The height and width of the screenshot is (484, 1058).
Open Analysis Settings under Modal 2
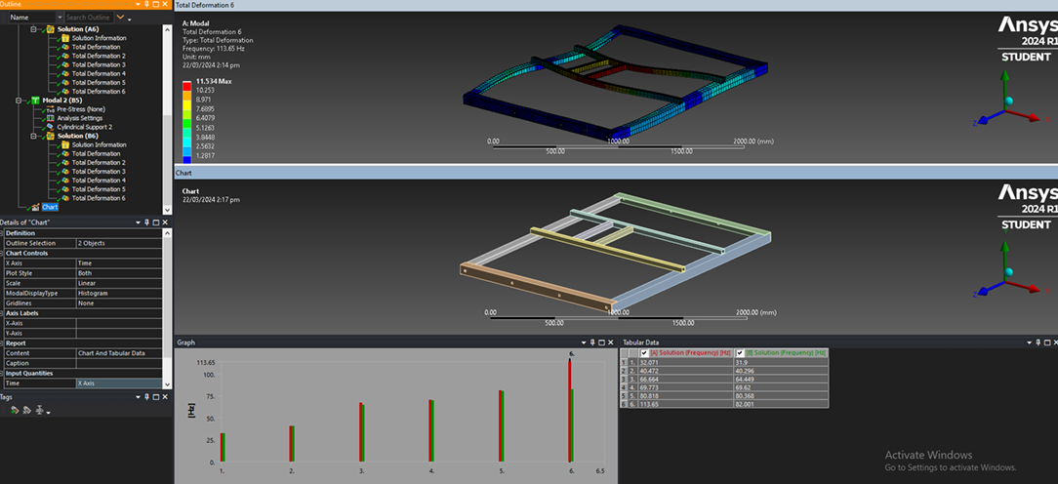[x=76, y=118]
